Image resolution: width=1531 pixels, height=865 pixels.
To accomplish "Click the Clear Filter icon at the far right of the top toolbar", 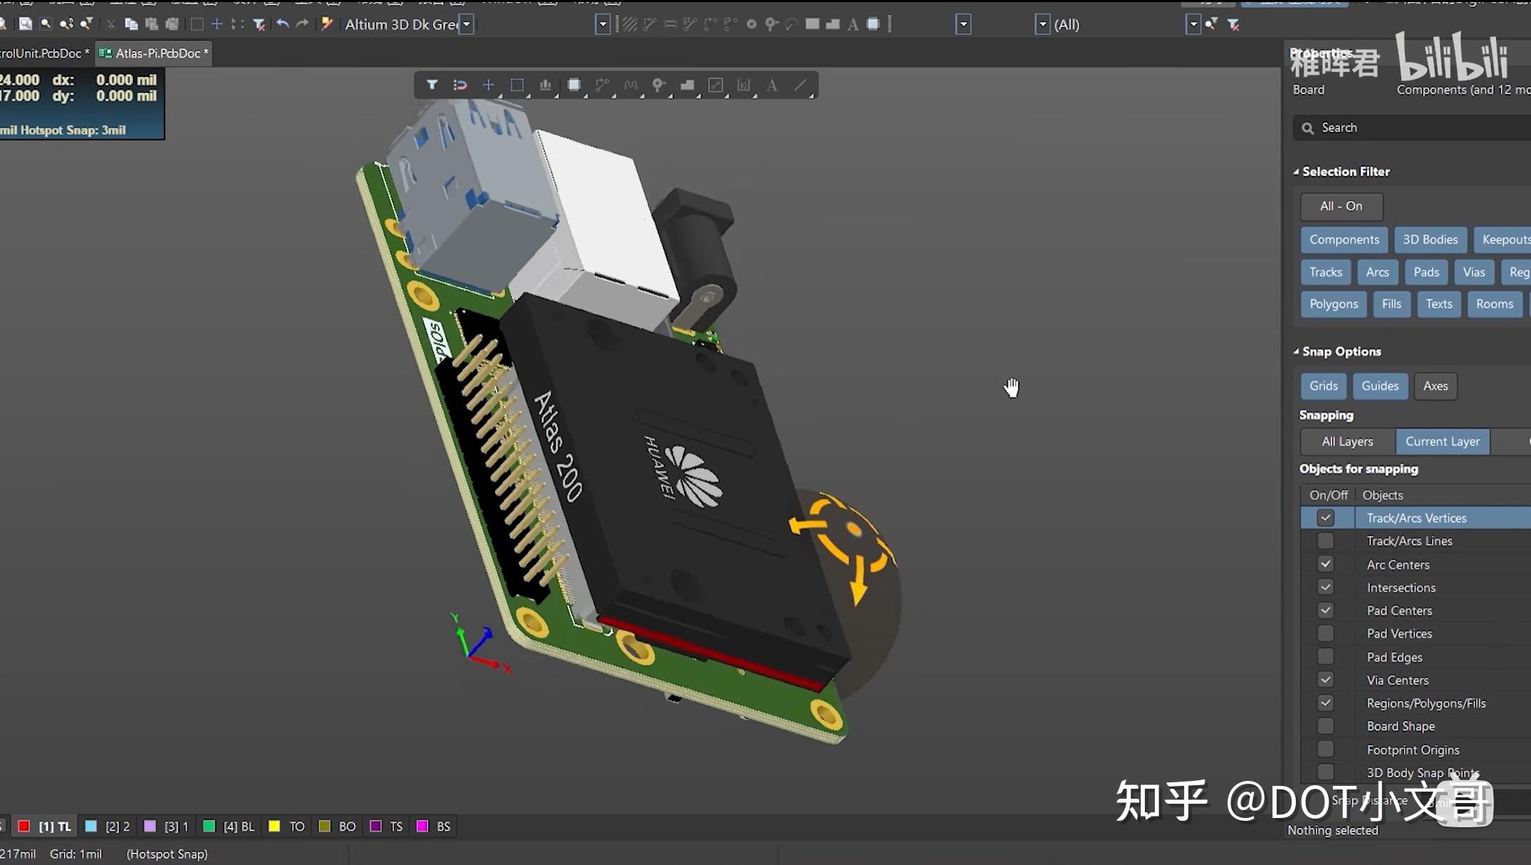I will coord(1233,24).
